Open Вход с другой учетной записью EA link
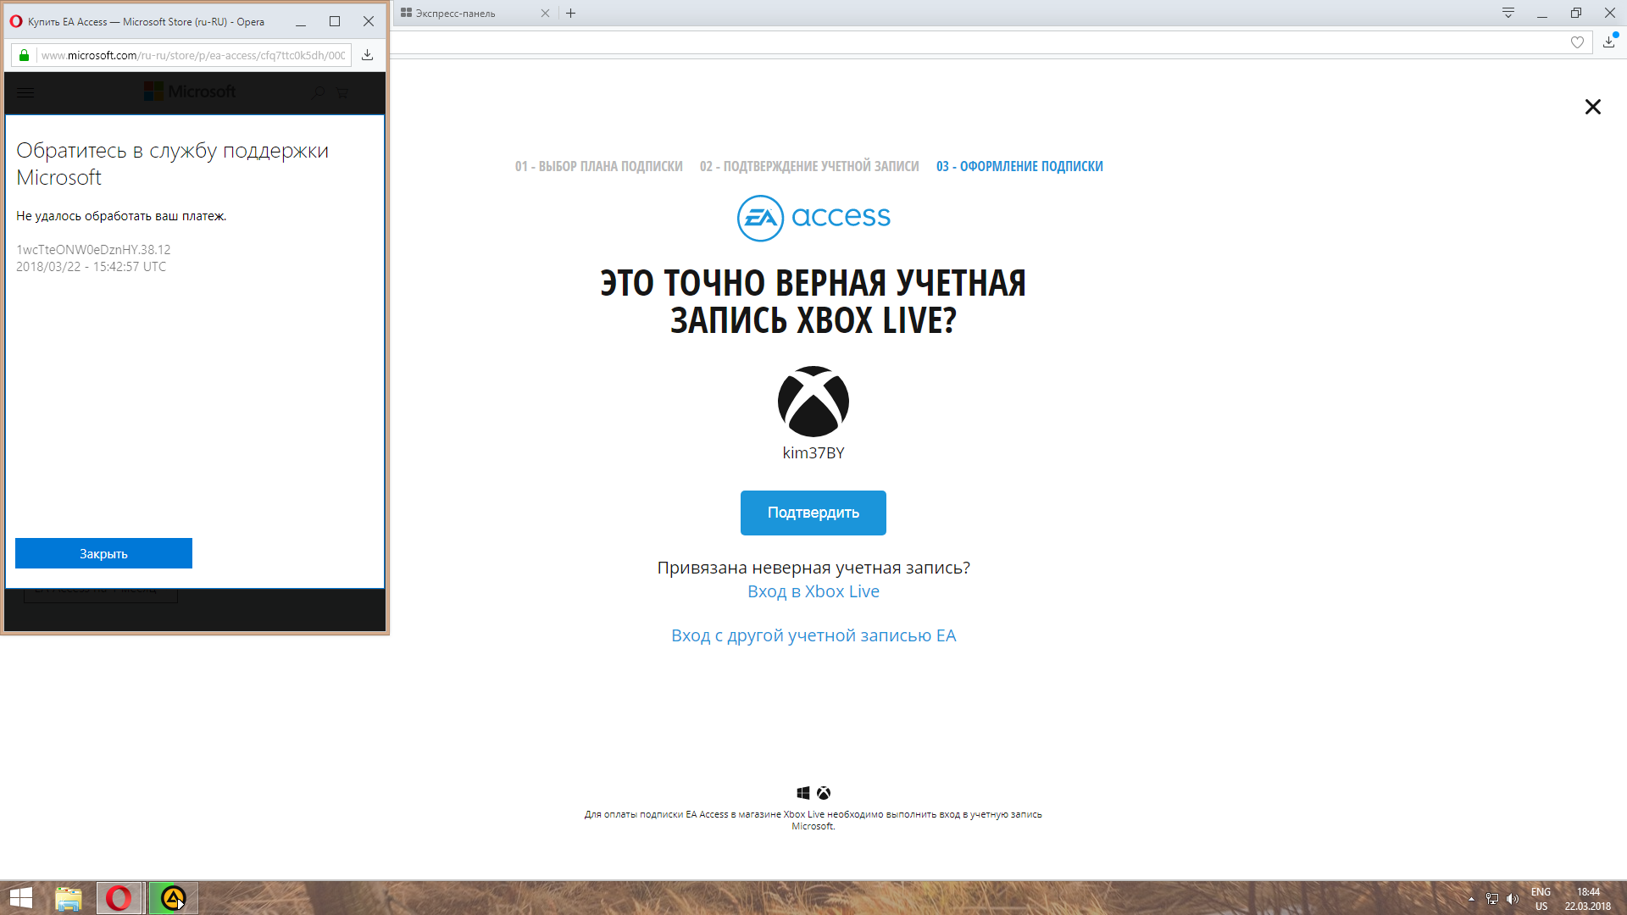The image size is (1627, 915). point(813,635)
